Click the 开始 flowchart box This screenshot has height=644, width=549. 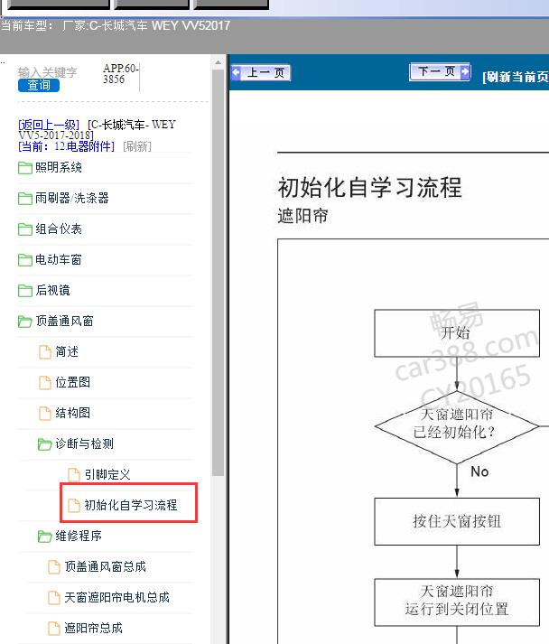point(457,333)
